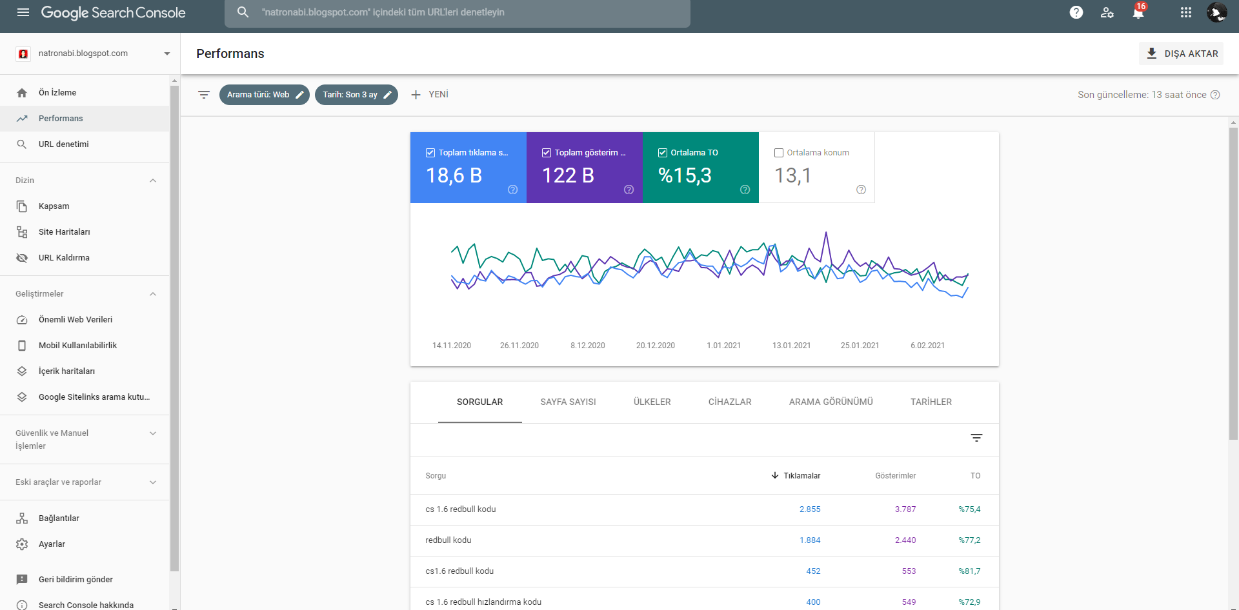Click the table filter rows icon
This screenshot has height=610, width=1239.
[x=976, y=438]
